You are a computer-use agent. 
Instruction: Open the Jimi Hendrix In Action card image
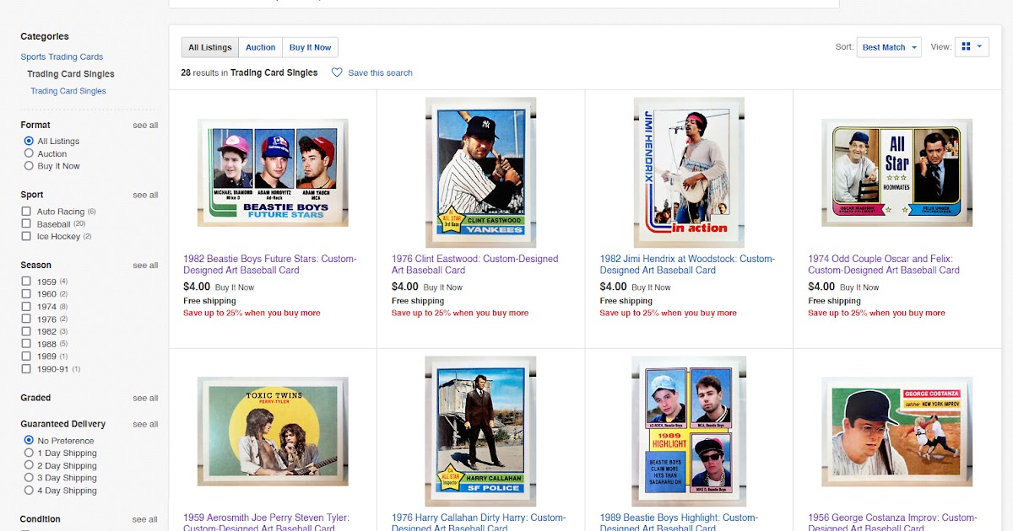click(689, 173)
